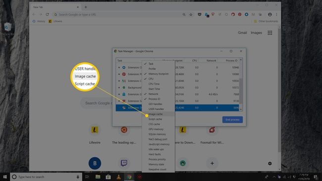Uncheck the Network column option
This screenshot has height=181, width=322.
tap(159, 94)
